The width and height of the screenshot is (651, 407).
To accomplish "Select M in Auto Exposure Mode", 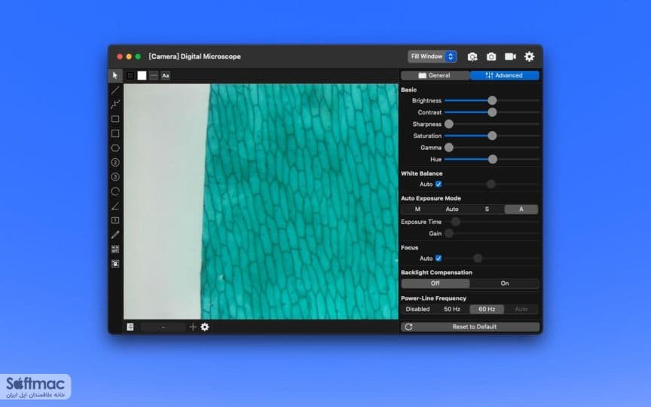I will click(417, 210).
